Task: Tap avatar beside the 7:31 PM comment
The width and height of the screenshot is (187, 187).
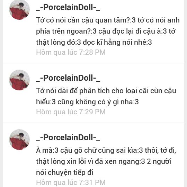Action: [x=19, y=140]
